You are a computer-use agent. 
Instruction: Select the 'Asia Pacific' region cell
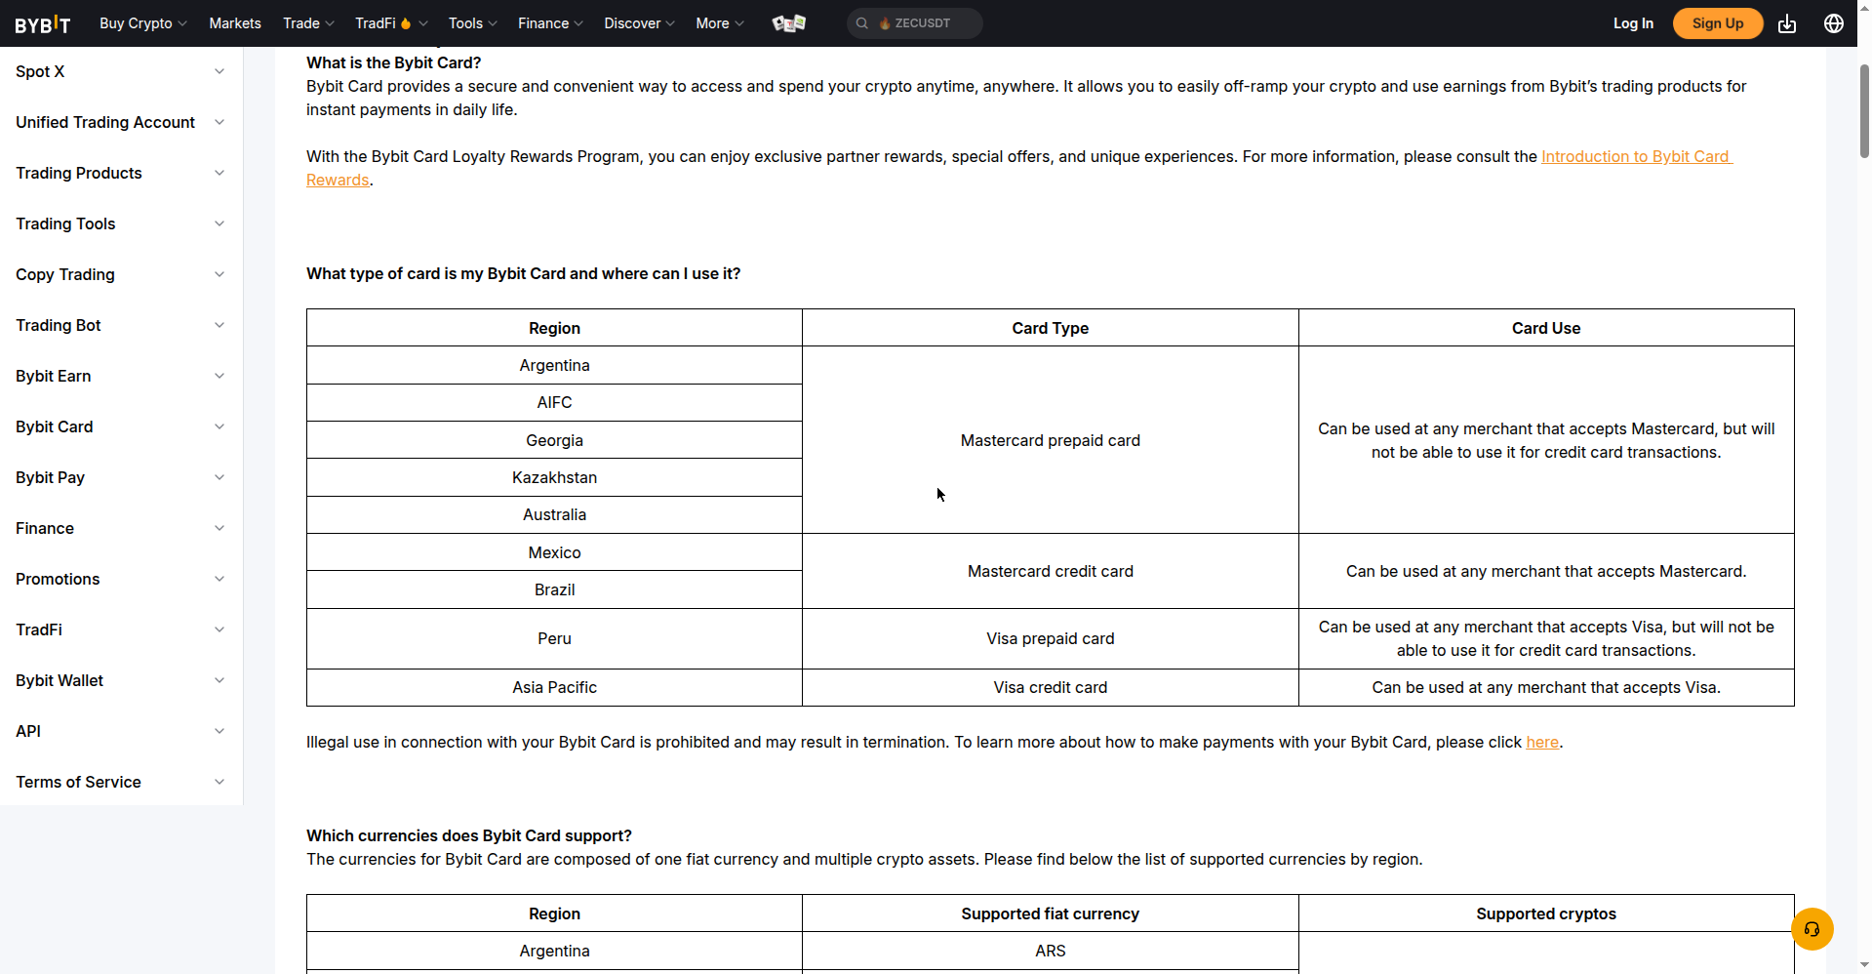[554, 687]
